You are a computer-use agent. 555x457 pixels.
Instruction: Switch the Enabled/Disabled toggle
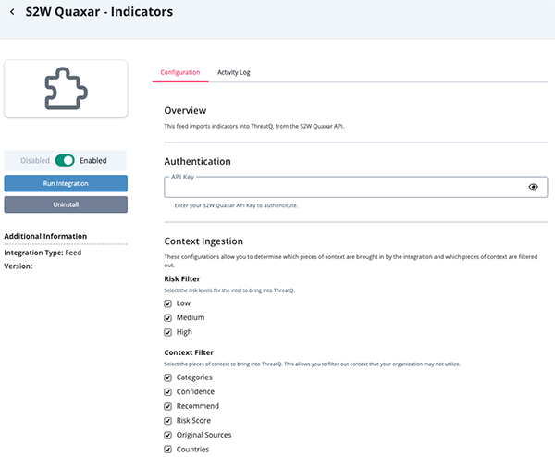click(65, 160)
